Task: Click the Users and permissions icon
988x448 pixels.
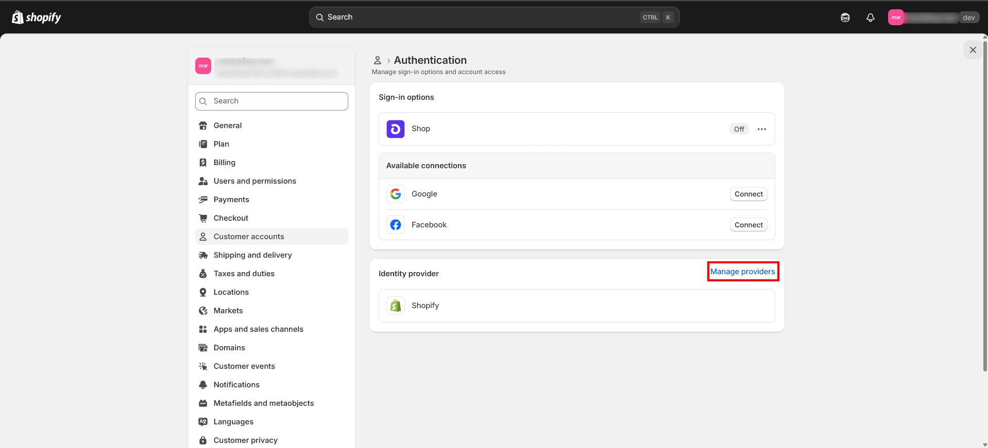Action: pos(203,181)
